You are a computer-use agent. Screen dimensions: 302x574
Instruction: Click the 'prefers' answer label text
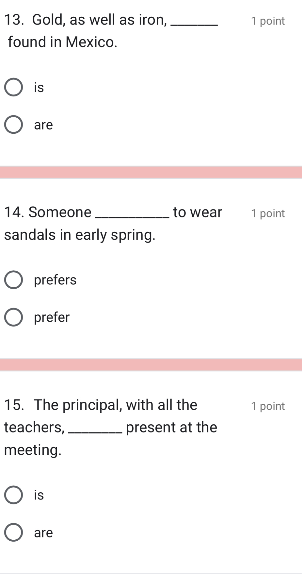coord(55,280)
